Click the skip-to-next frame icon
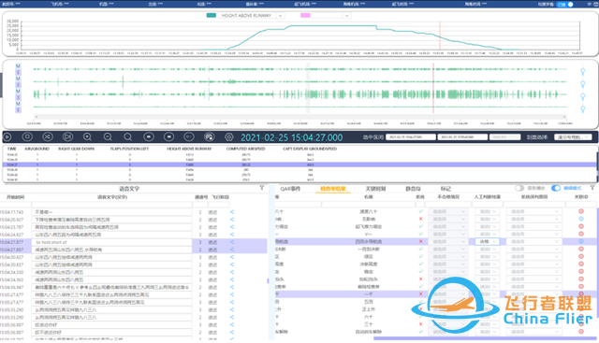 click(67, 136)
